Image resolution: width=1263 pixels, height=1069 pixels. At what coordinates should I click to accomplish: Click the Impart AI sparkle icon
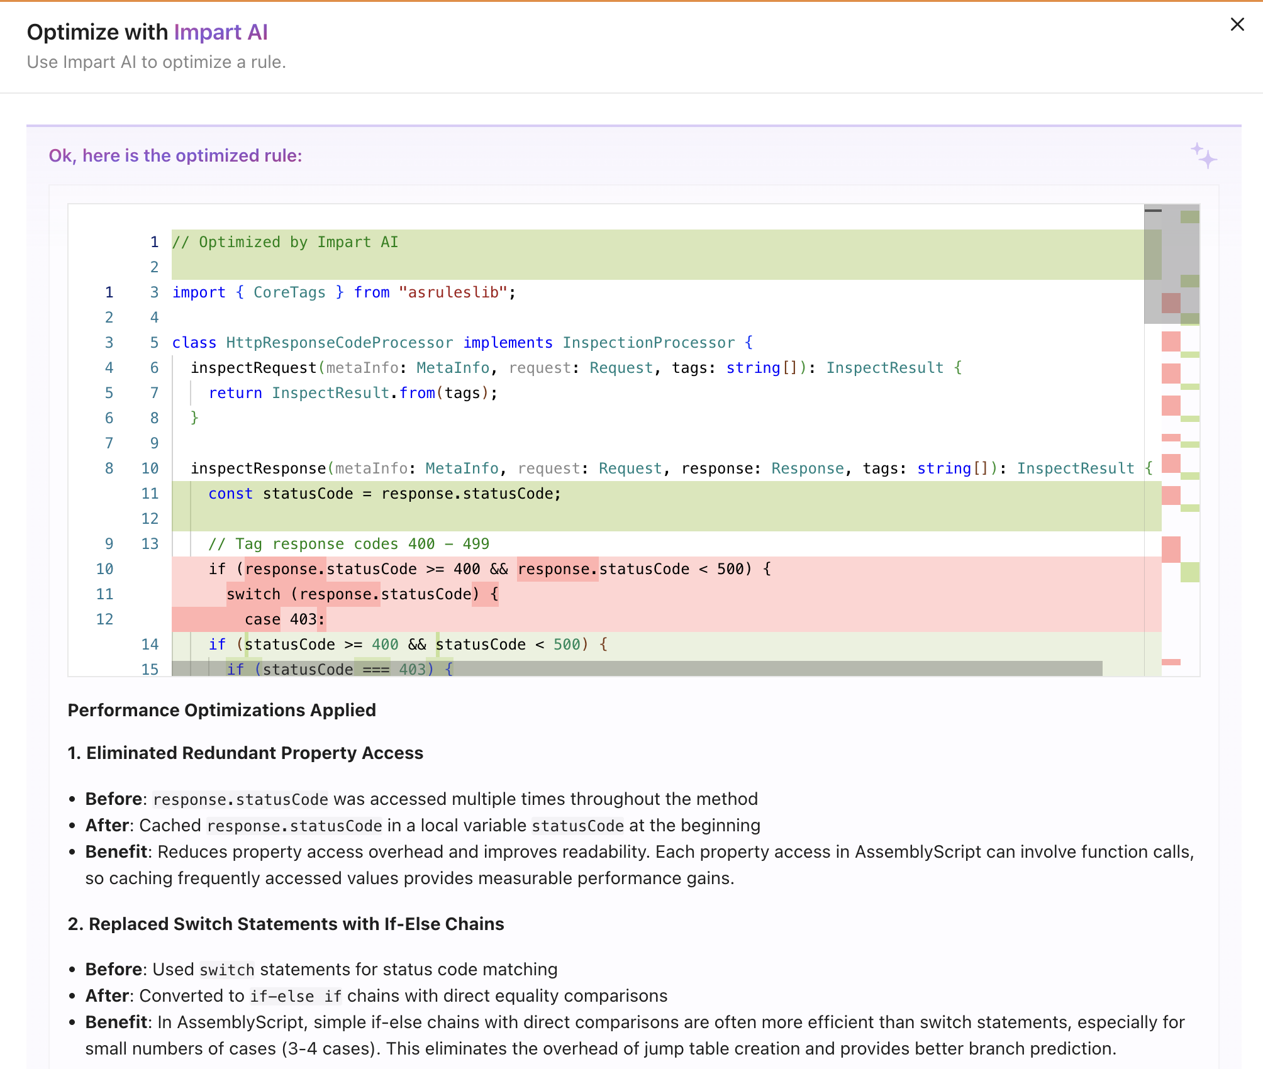click(x=1204, y=155)
